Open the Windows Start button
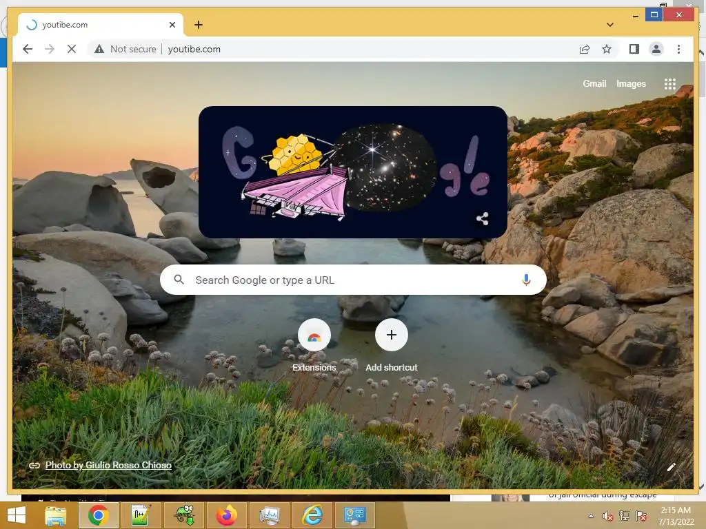The width and height of the screenshot is (706, 529). pos(17,515)
